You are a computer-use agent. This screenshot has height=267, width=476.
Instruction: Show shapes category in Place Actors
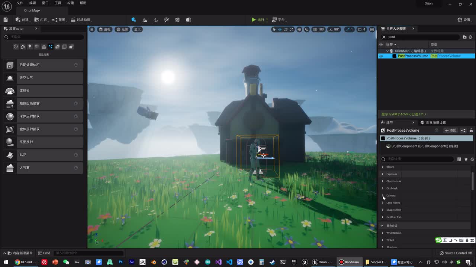[36, 47]
